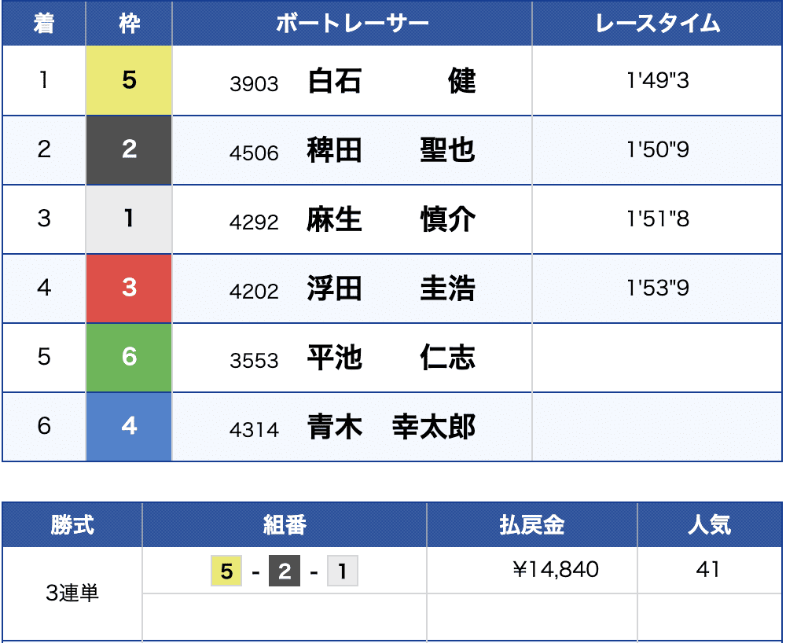786x643 pixels.
Task: Click the blue lane 4 cell
Action: point(129,427)
